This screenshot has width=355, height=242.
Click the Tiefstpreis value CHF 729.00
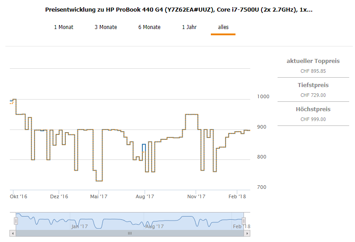(313, 95)
